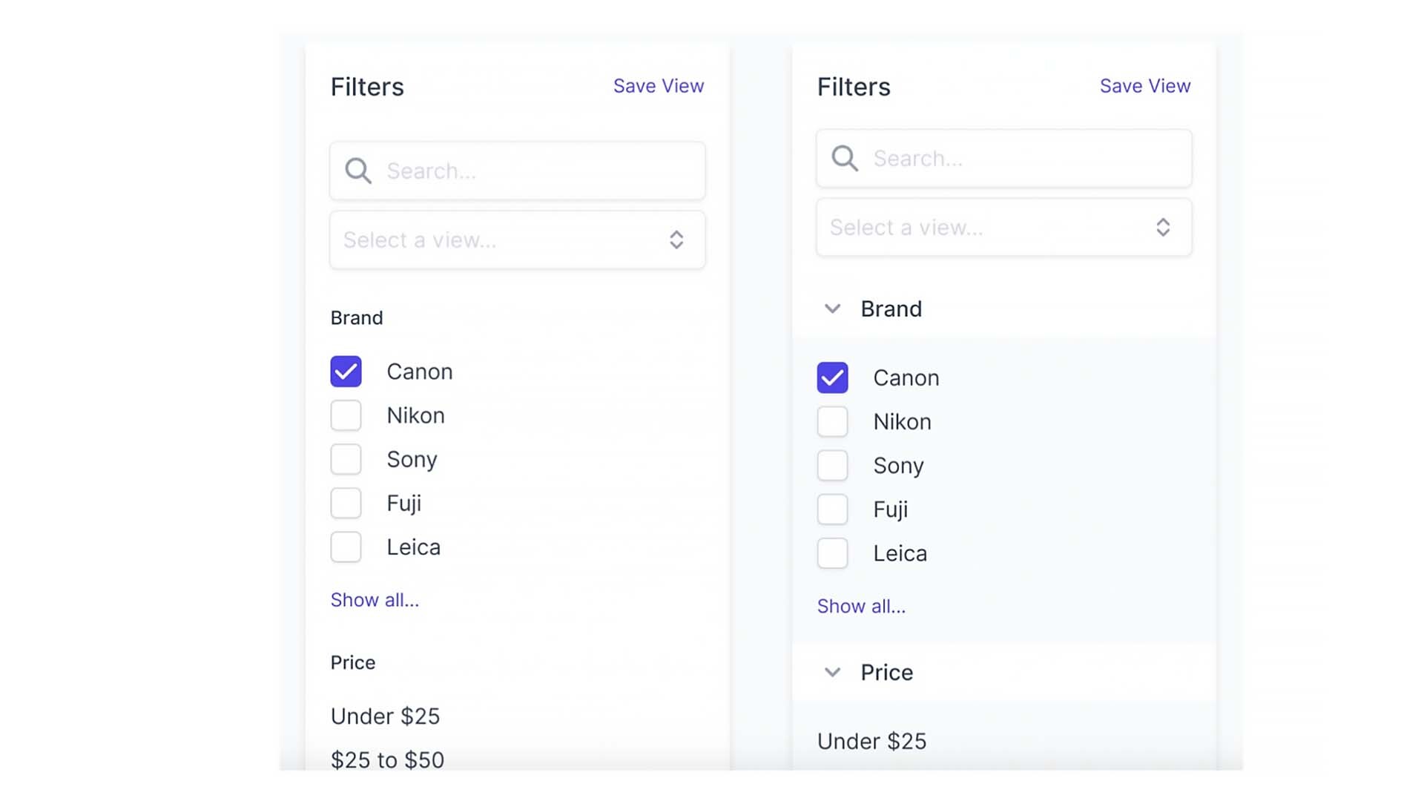Focus the left panel Search field
Image resolution: width=1424 pixels, height=801 pixels.
(x=534, y=171)
